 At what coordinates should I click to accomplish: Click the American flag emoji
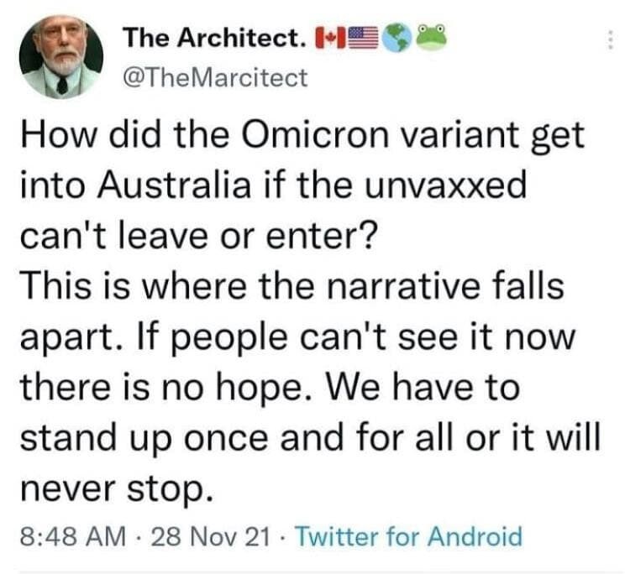point(360,38)
